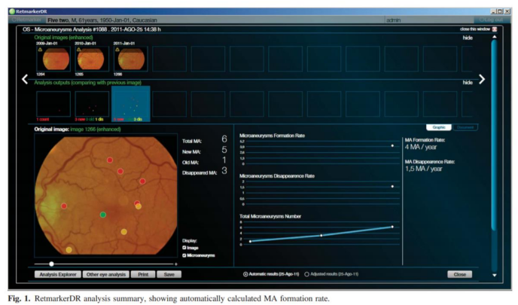Screen dimensions: 518x305
Task: Select the '3 new 0 old 1 dis' analysis thumbnail
Action: 92,104
